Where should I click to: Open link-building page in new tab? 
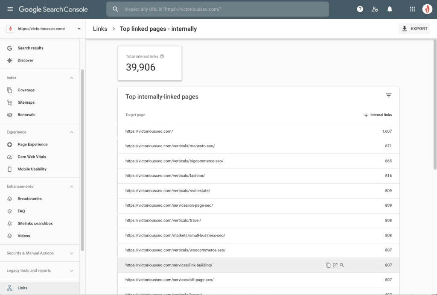[x=335, y=265]
